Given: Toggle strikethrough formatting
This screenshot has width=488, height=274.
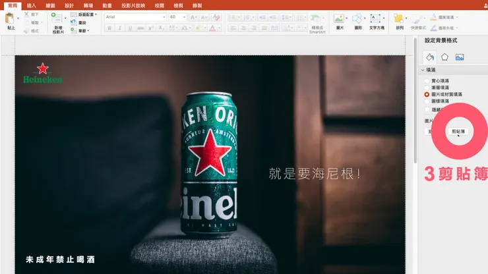Looking at the screenshot, I should pos(140,28).
